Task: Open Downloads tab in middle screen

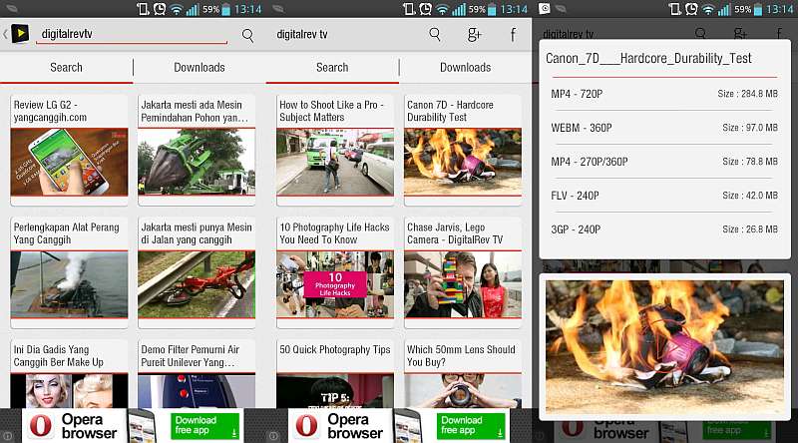Action: coord(465,67)
